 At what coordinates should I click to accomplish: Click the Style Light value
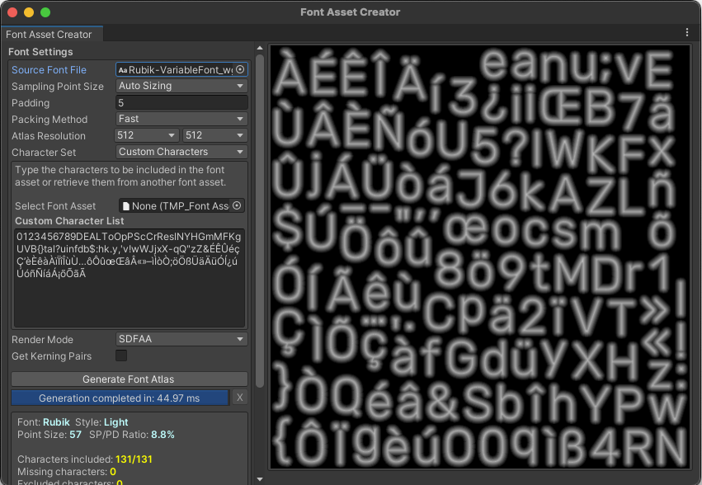(x=115, y=421)
